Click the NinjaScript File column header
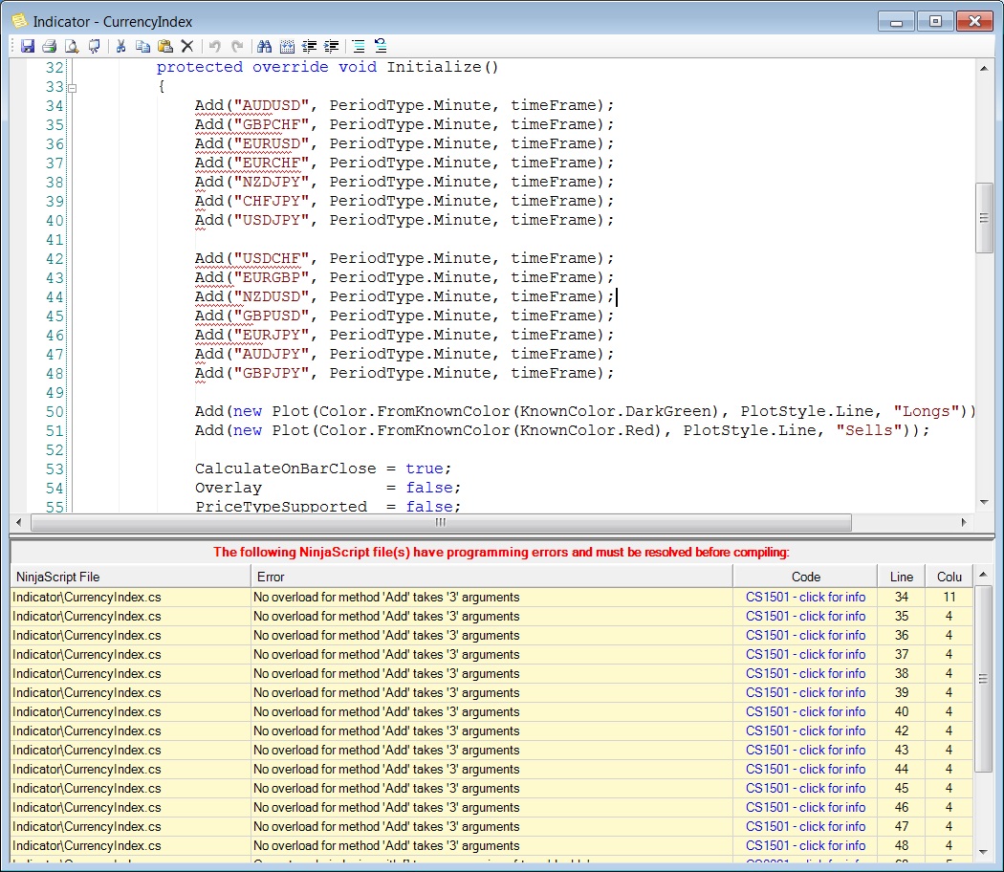 131,577
